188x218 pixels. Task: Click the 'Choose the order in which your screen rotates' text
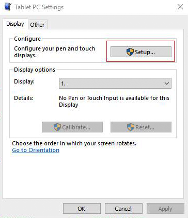(x=74, y=143)
